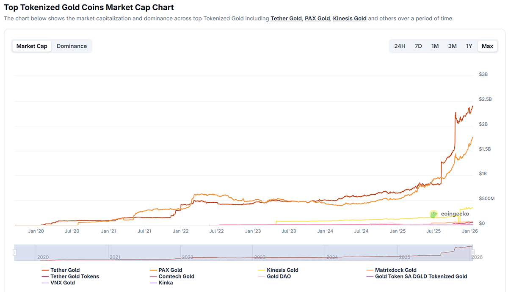The image size is (508, 292).
Task: Toggle Gold DAO legend item
Action: click(x=279, y=276)
